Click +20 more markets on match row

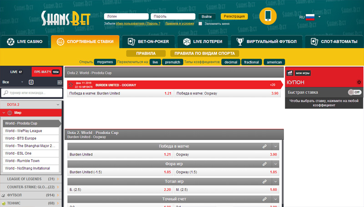click(273, 85)
